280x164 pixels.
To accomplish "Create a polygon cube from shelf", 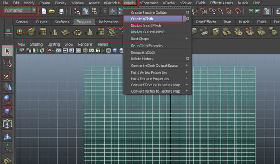I will pyautogui.click(x=32, y=32).
